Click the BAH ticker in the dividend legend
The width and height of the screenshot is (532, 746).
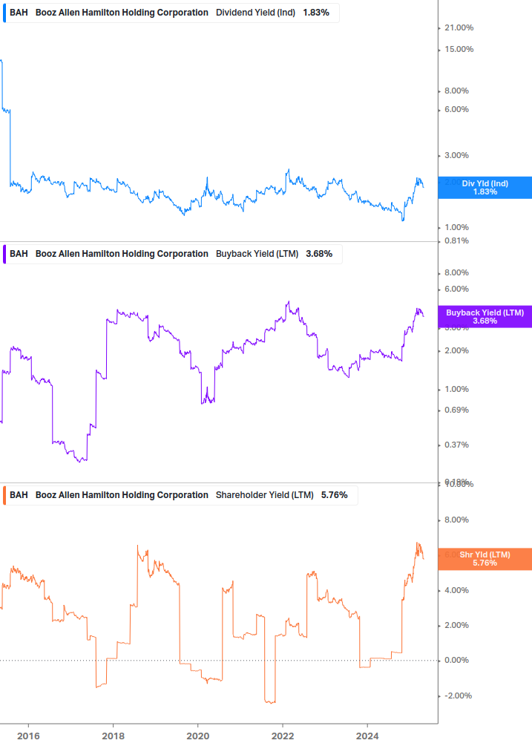coord(19,13)
